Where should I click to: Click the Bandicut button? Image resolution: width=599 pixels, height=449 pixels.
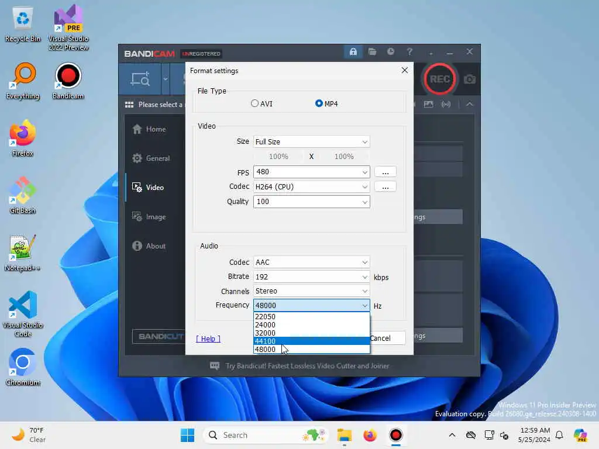(x=159, y=336)
